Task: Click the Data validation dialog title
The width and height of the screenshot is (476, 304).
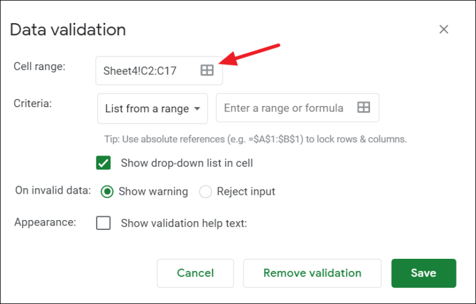Action: coord(68,29)
